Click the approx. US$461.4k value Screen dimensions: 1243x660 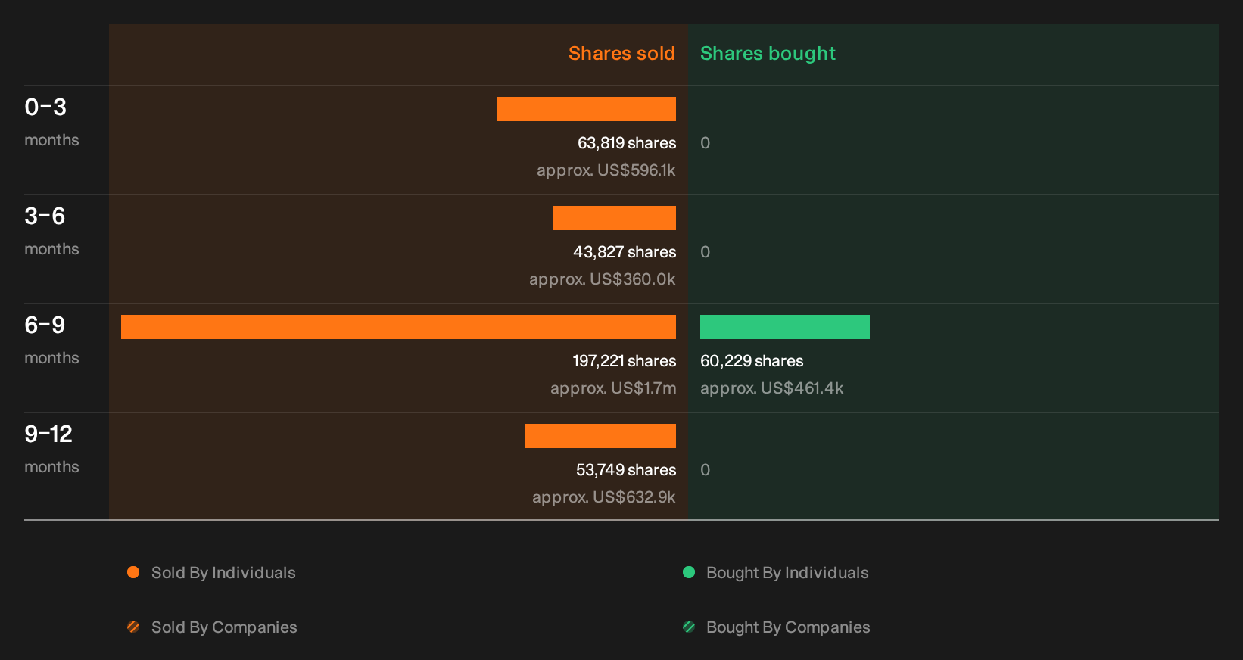pyautogui.click(x=771, y=388)
